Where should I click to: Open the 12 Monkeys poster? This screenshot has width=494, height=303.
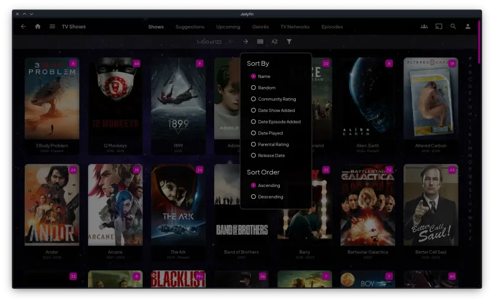pos(115,98)
